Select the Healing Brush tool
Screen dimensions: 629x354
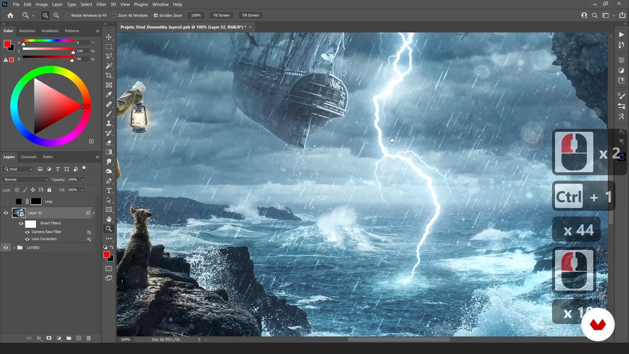coord(109,104)
